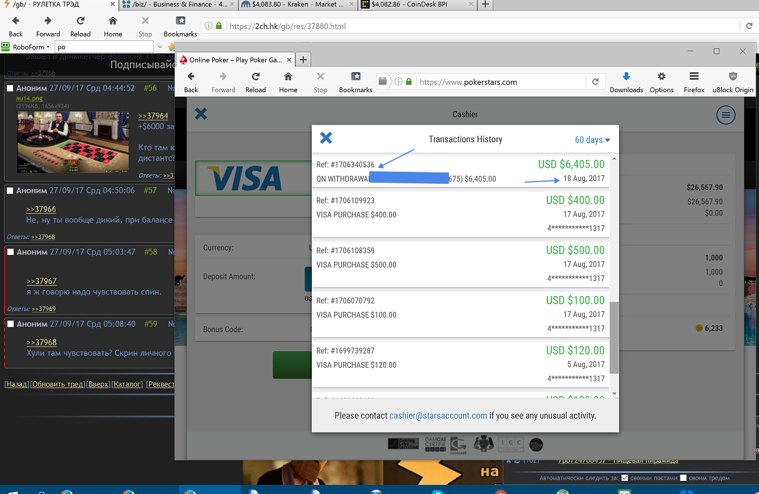Close the Cashier panel with the X
Screen dimensions: 759x494
click(x=201, y=114)
